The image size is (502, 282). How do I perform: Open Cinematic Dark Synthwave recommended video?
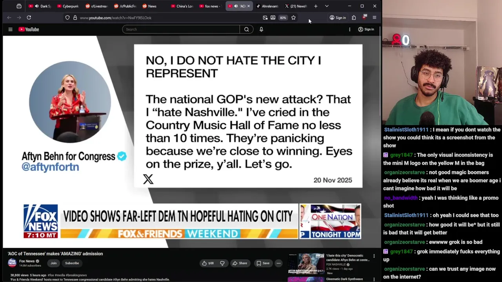[344, 279]
